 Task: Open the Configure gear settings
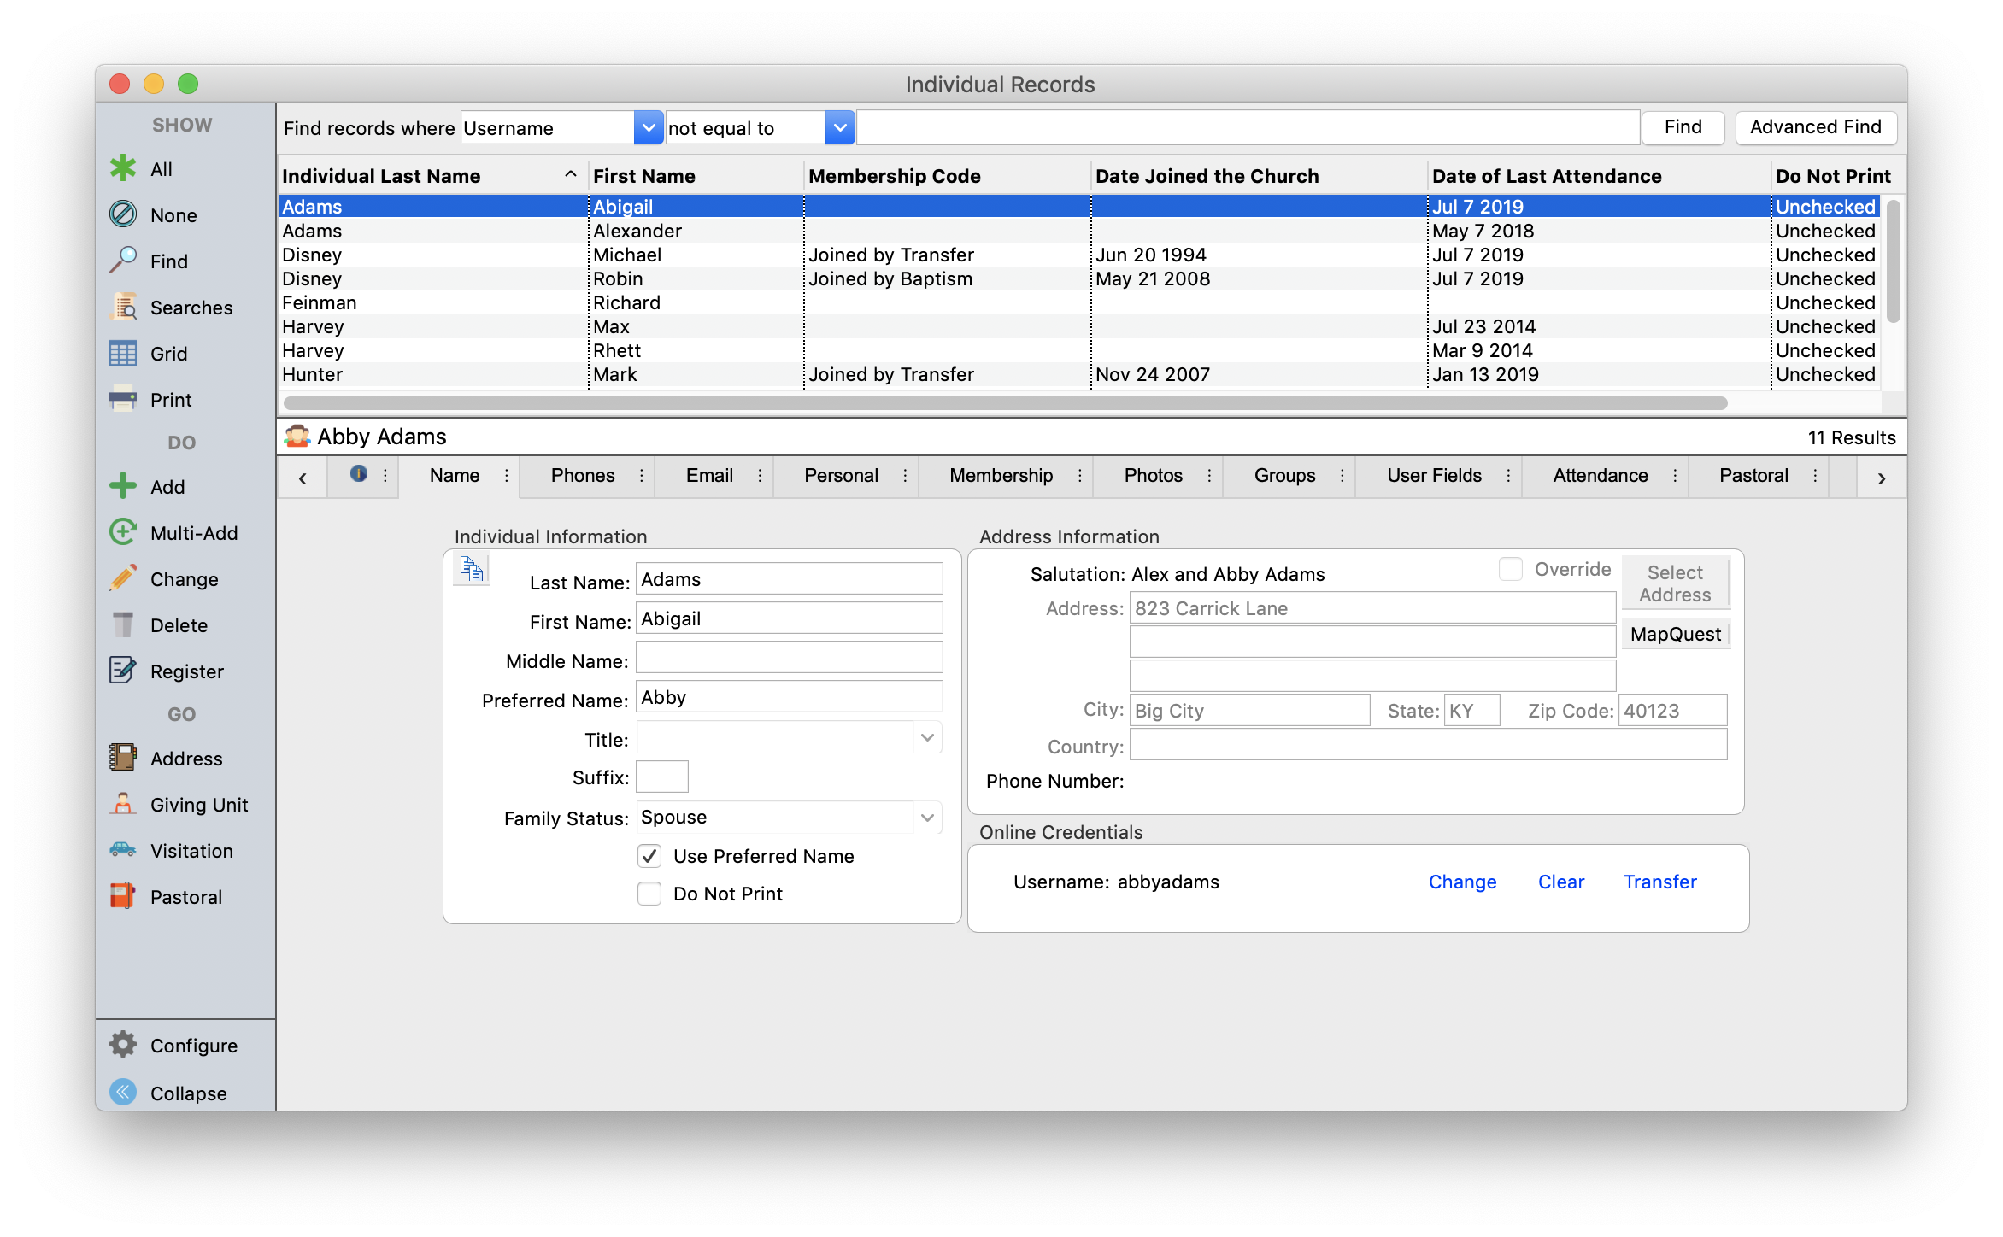[123, 1045]
